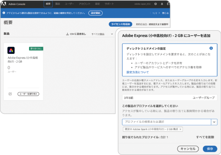Go to the 設定 tab
Screen dimensions: 221x155
(97, 4)
